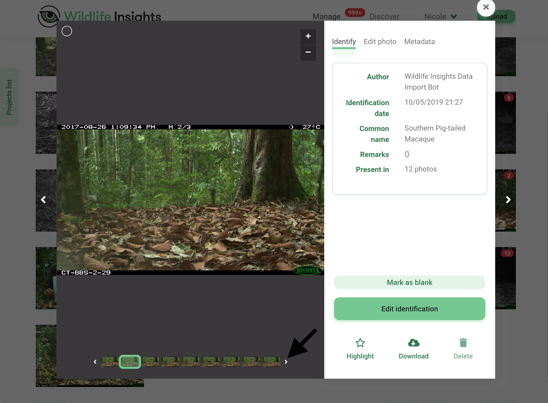Show next thumbnails in the filmstrip

(286, 362)
